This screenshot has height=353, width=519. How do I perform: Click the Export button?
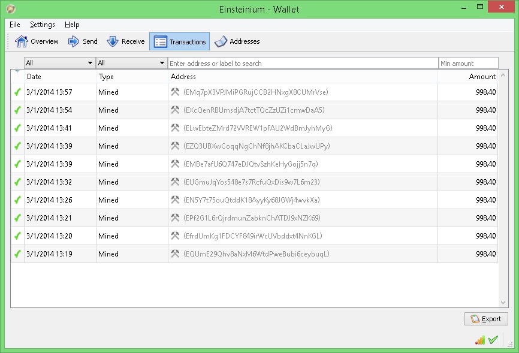coord(486,319)
